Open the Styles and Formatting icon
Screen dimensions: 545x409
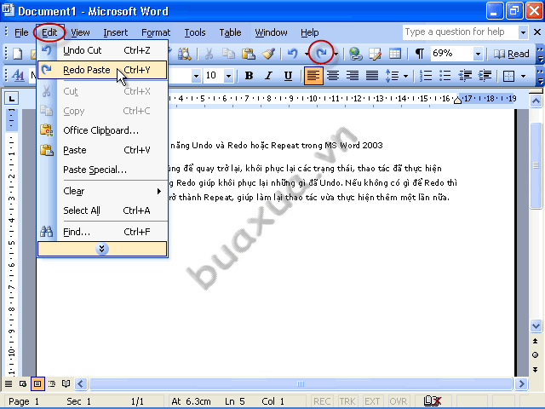pyautogui.click(x=18, y=76)
